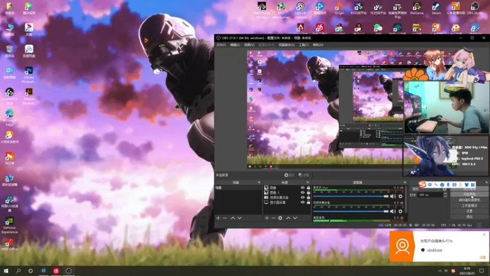Select the 显示器采集 source row
Screen dimensions: 490x276
click(x=287, y=202)
